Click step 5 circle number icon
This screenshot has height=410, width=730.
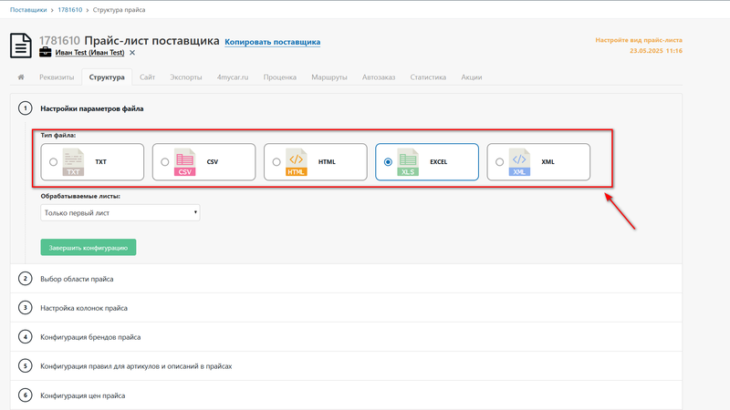(x=26, y=366)
